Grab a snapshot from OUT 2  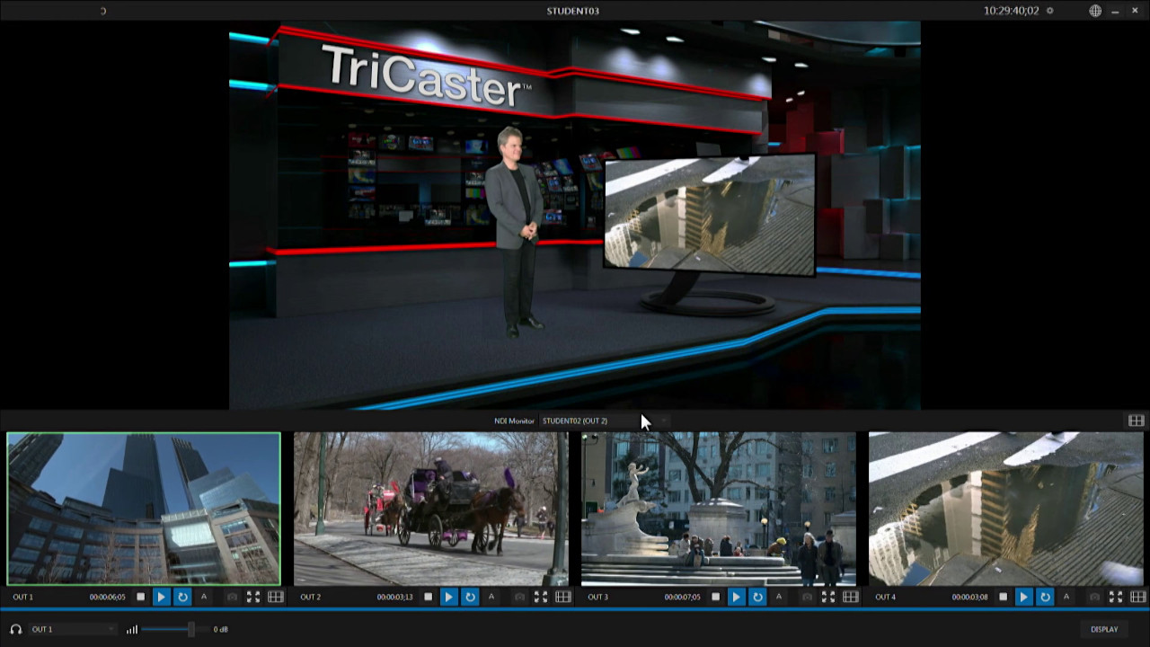pyautogui.click(x=519, y=597)
